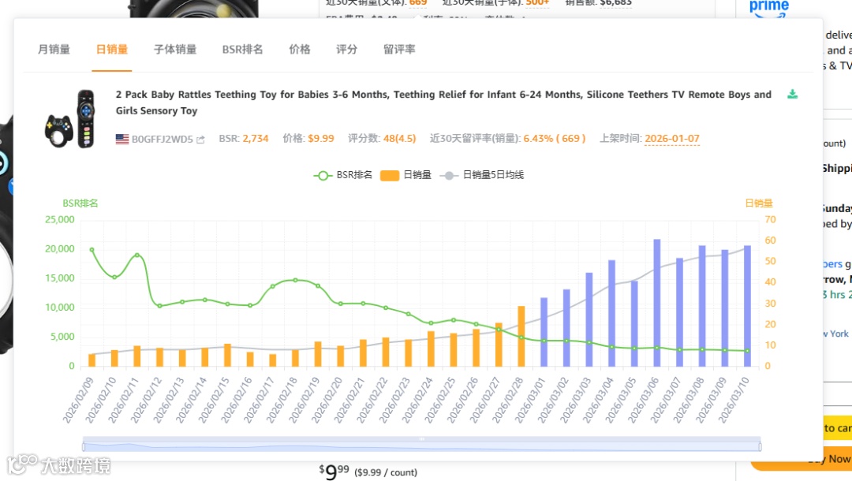Click the rating count 48(4.5)
The height and width of the screenshot is (481, 852).
[x=399, y=139]
